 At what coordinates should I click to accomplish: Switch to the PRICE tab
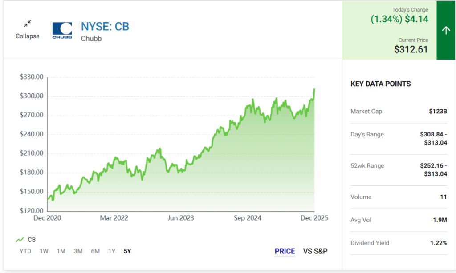285,251
